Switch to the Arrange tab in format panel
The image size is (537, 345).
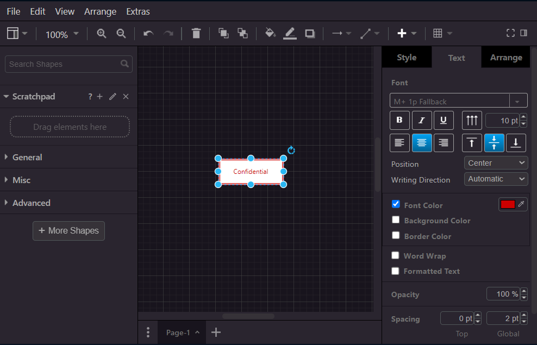(x=506, y=57)
